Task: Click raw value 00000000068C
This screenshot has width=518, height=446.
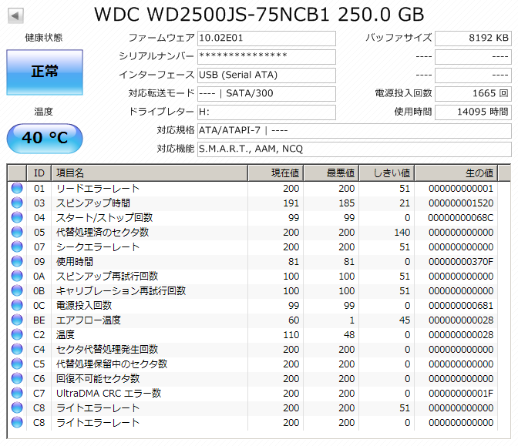Action: (x=461, y=217)
